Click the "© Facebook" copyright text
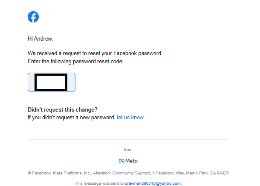This screenshot has height=186, width=260. [39, 173]
